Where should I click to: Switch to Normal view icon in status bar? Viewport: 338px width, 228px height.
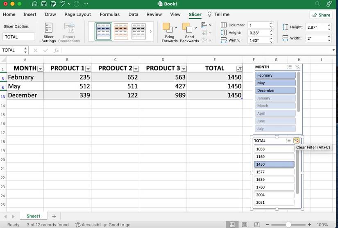pyautogui.click(x=232, y=225)
